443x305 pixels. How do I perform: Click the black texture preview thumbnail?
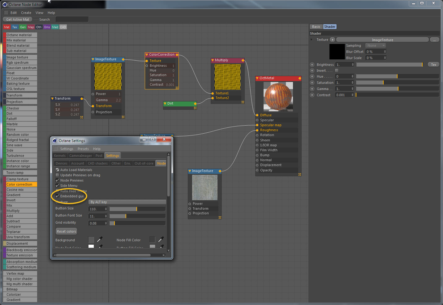point(337,52)
